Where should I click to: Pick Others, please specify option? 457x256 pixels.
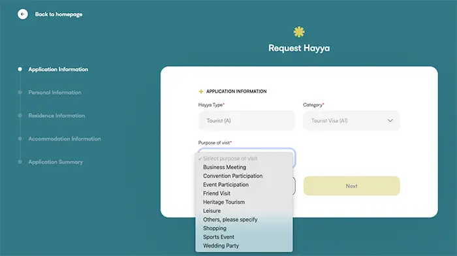coord(244,219)
